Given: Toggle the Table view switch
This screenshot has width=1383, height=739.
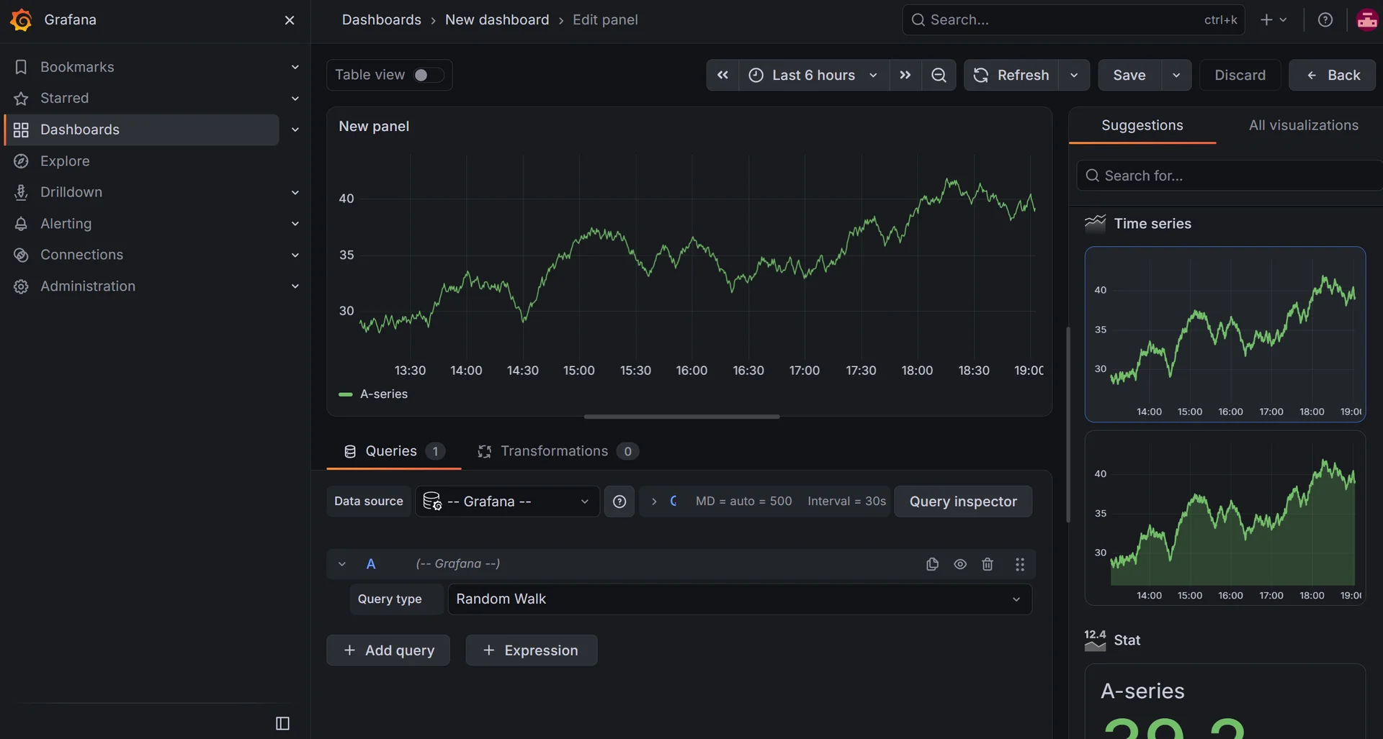Looking at the screenshot, I should pos(429,75).
